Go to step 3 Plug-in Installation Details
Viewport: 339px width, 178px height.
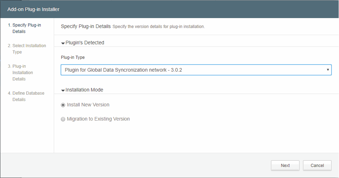point(20,73)
